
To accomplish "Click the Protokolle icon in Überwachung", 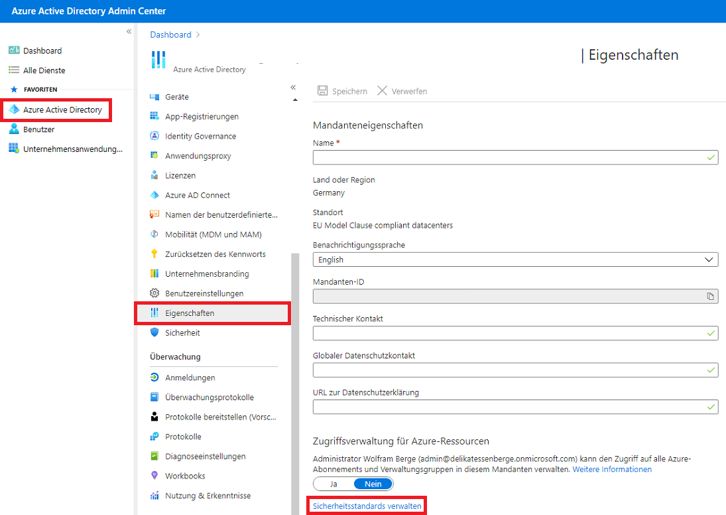I will tap(154, 436).
